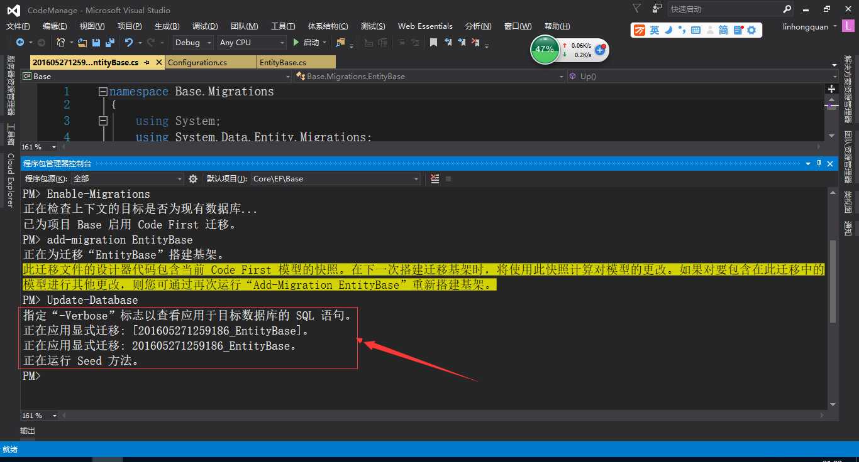
Task: Click the PM> Update-Database command line
Action: click(80, 300)
